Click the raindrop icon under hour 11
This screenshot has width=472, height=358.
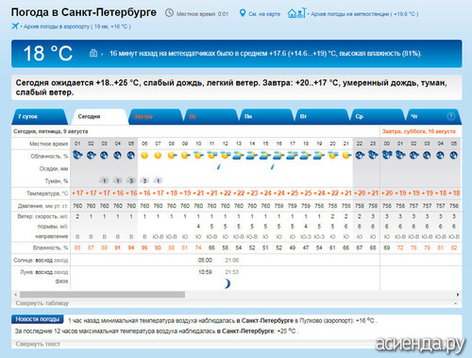(x=218, y=166)
